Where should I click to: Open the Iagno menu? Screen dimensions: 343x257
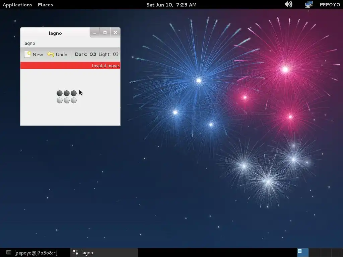29,43
